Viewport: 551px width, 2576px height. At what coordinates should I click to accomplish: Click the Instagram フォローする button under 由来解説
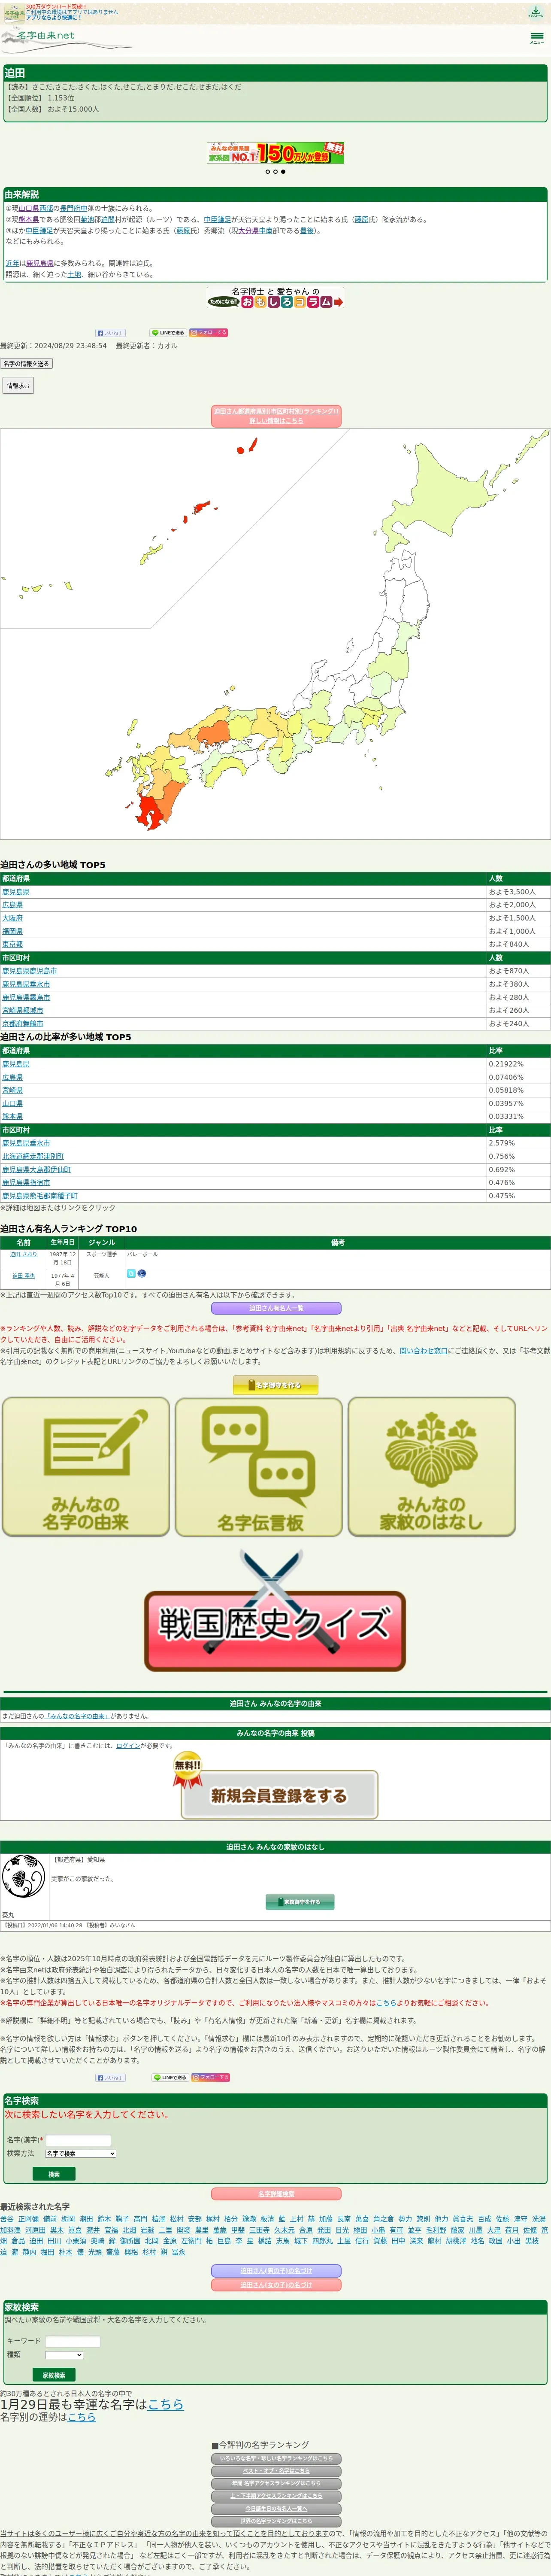coord(209,333)
